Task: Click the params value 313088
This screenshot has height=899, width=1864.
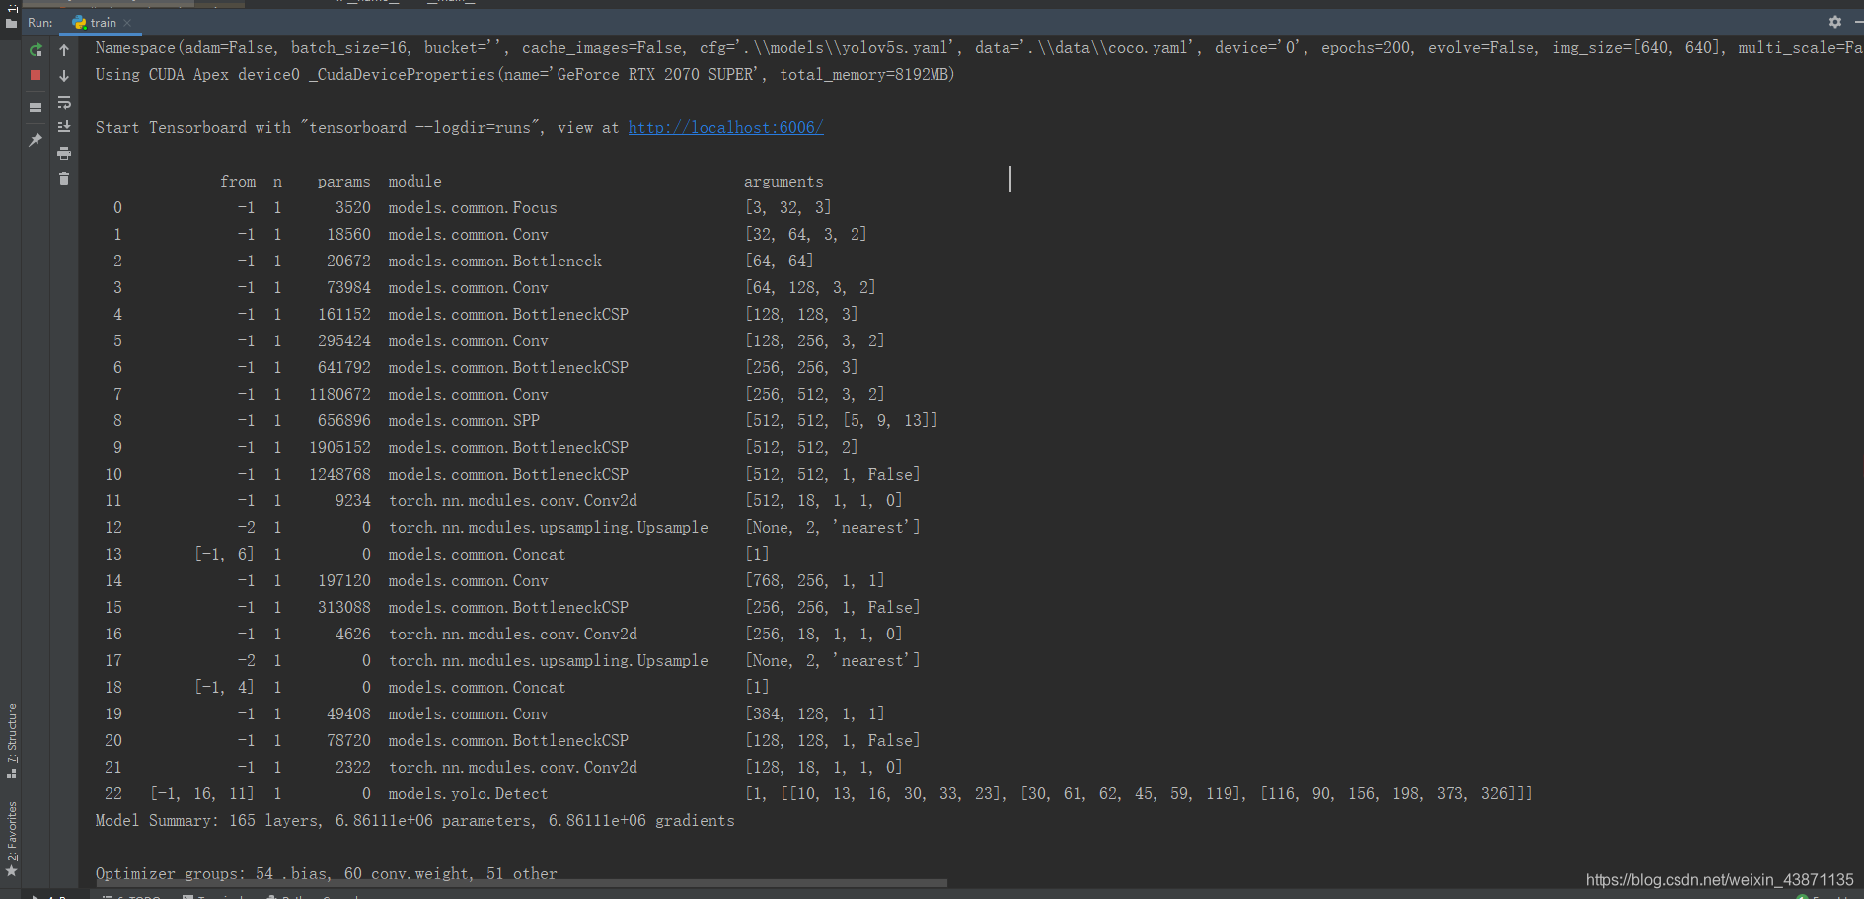Action: tap(343, 607)
